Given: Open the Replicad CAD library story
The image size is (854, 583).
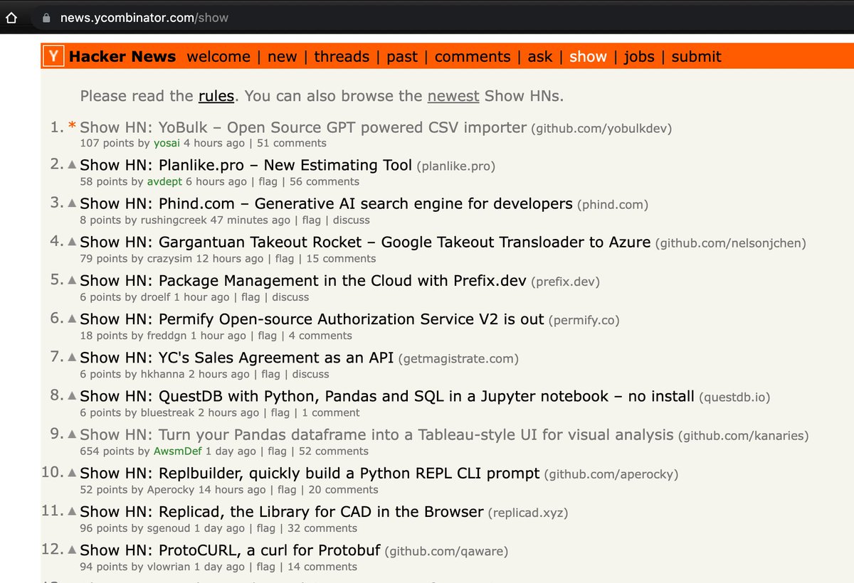Looking at the screenshot, I should (x=282, y=511).
